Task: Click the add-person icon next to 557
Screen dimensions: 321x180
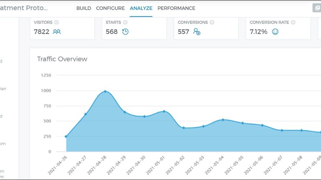Action: pyautogui.click(x=197, y=32)
